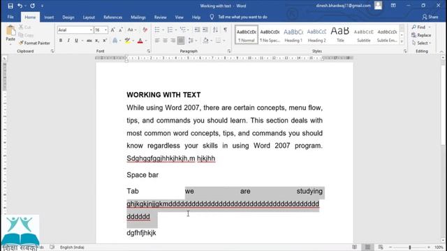Click the Redo icon in the title bar

point(33,6)
